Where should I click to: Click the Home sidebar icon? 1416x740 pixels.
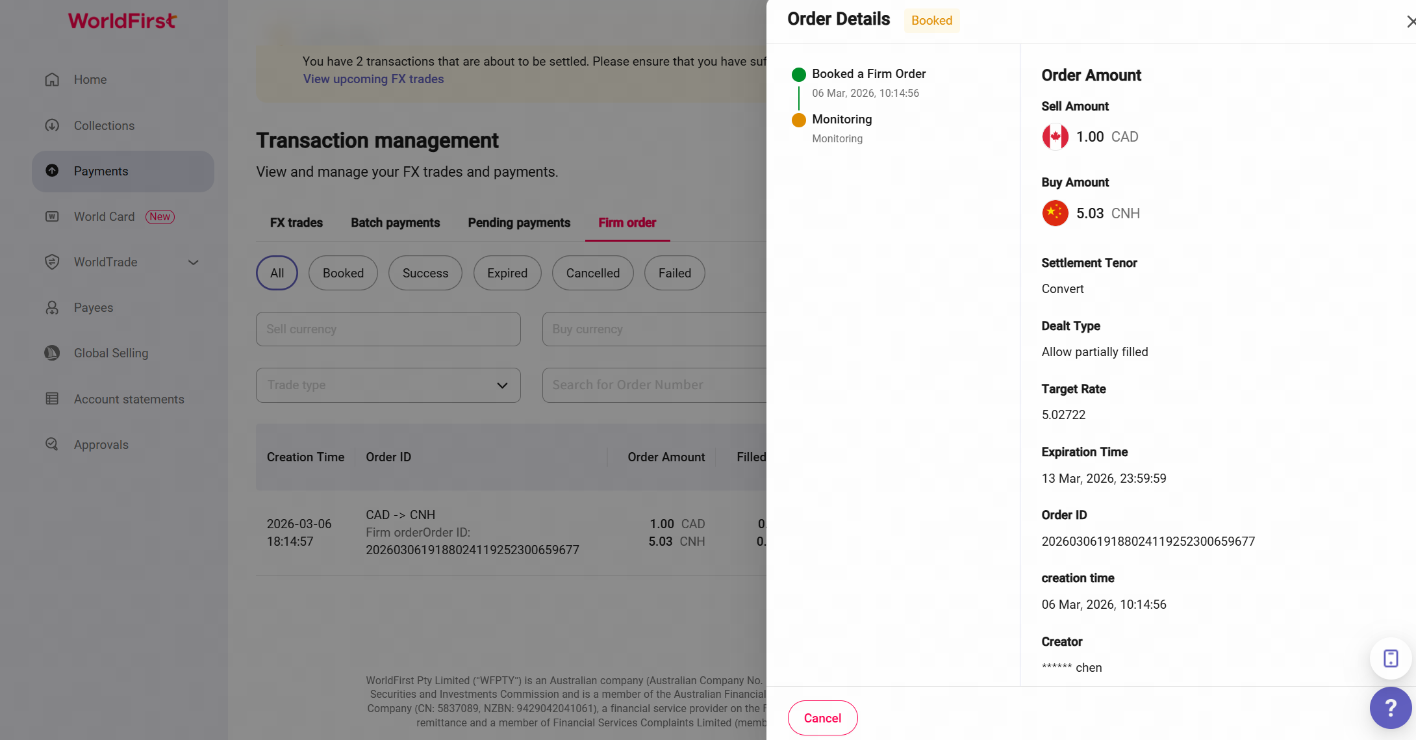pos(52,79)
